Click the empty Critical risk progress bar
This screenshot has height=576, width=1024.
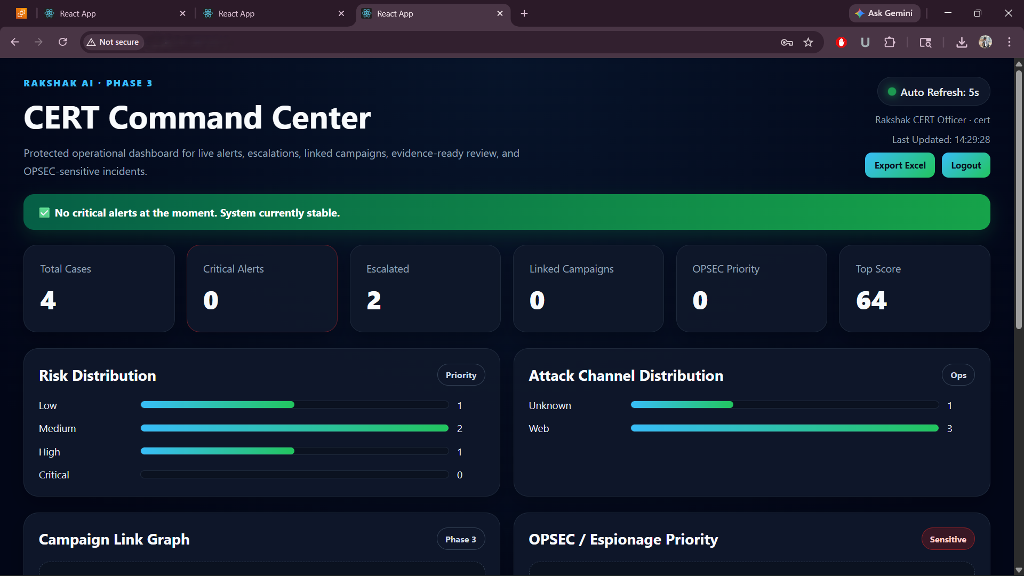(294, 474)
